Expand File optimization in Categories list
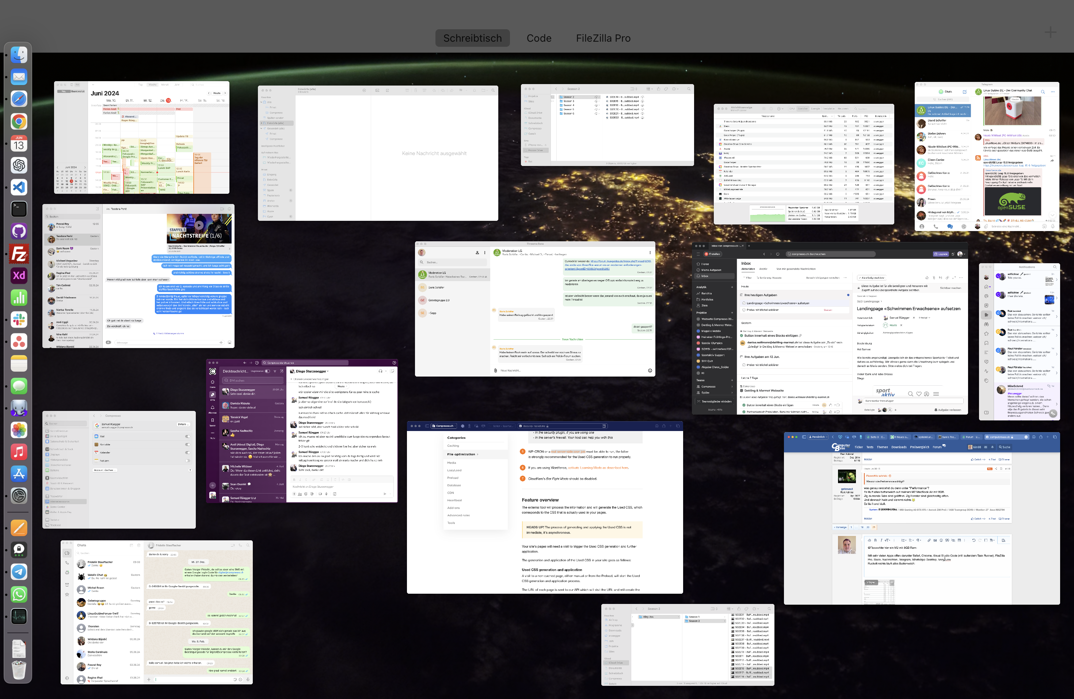The height and width of the screenshot is (699, 1074). click(x=462, y=454)
